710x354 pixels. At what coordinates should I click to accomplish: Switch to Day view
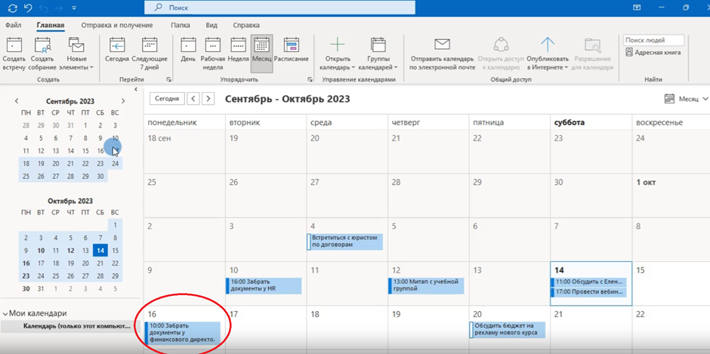(188, 51)
